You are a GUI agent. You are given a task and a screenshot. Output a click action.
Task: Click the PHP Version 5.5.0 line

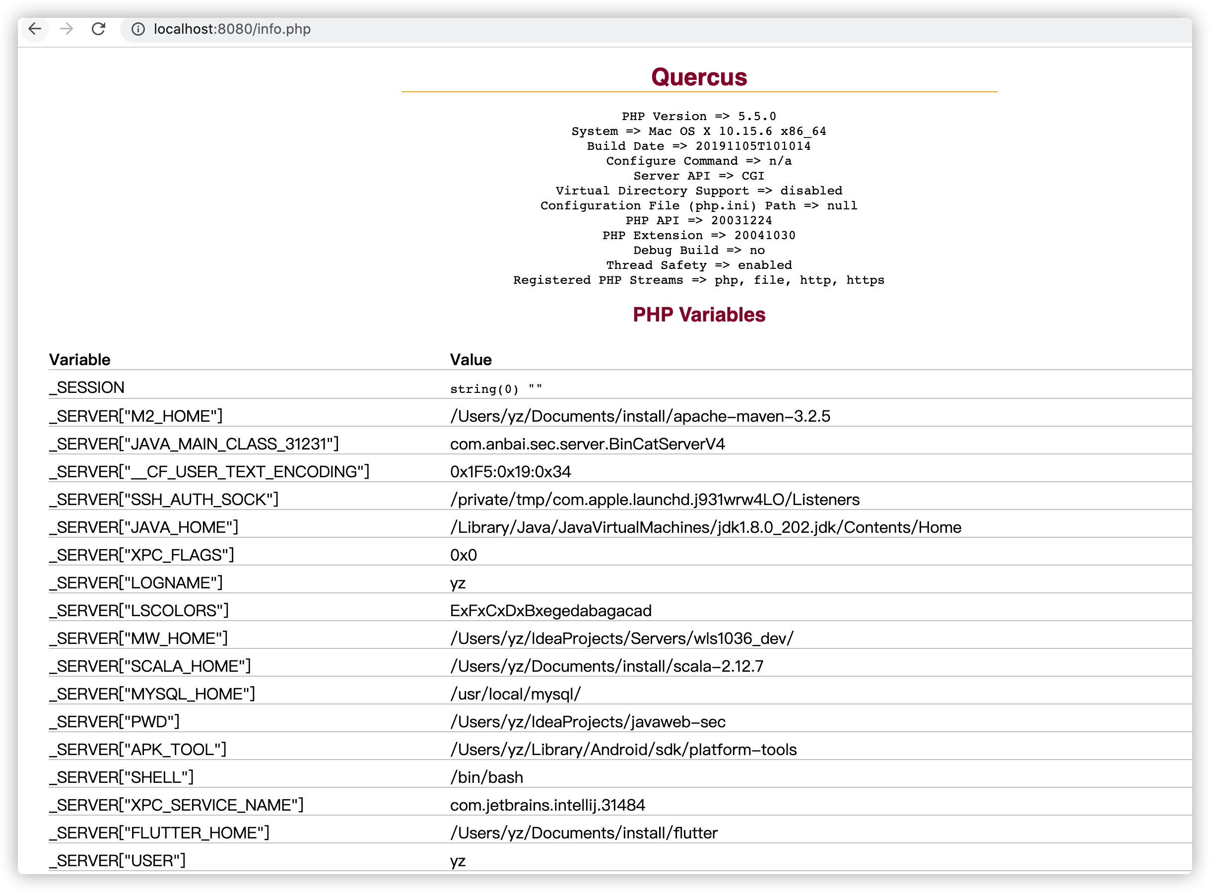tap(699, 116)
